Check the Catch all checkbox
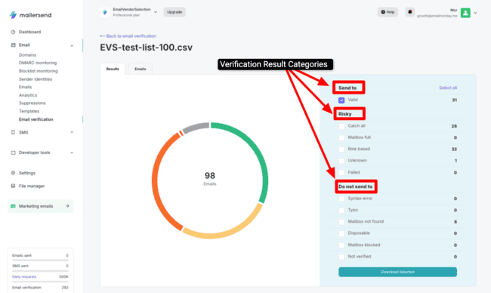 coord(341,126)
